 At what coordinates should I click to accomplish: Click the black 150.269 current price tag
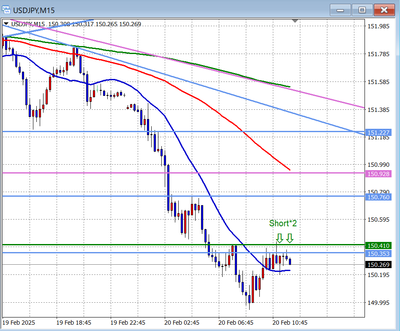[378, 265]
